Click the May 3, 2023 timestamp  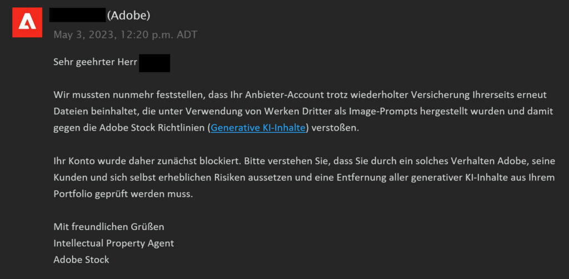point(126,35)
